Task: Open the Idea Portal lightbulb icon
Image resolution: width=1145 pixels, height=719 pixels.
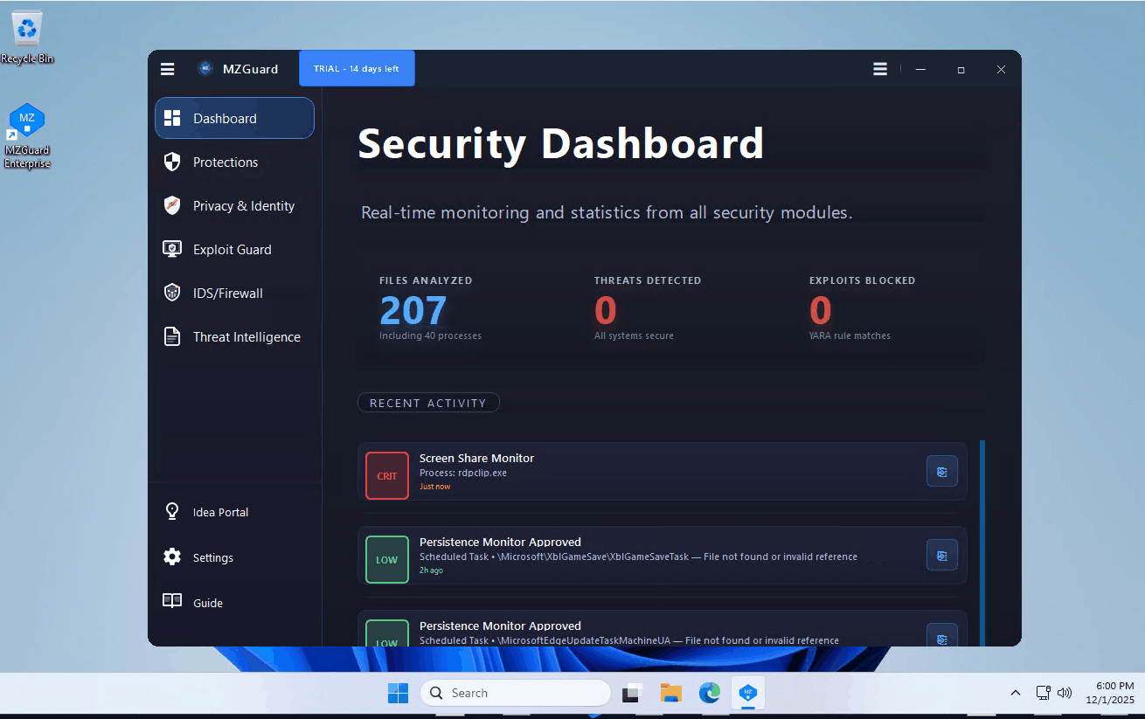Action: pos(171,511)
